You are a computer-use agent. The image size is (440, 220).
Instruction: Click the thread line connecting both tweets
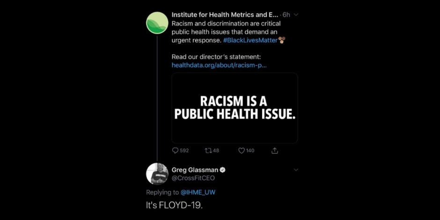[157, 98]
